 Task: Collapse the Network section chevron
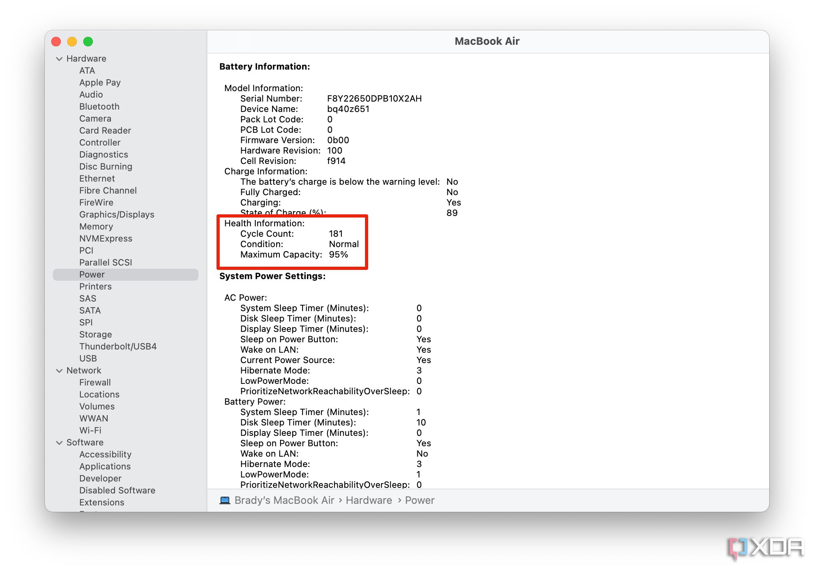click(59, 371)
